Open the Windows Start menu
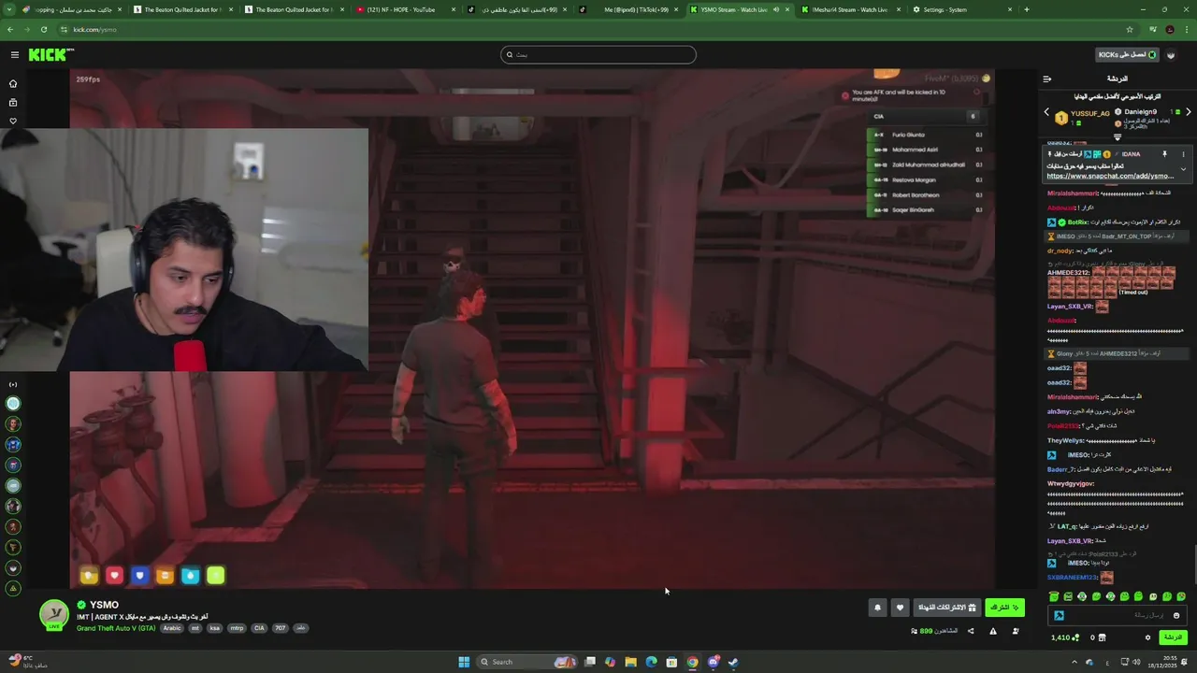 pos(464,662)
